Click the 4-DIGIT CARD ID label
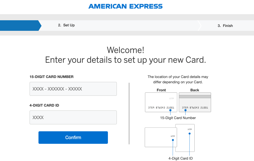Screen dimensions: 254x161 [x=45, y=105]
